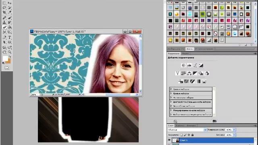The height and width of the screenshot is (145, 258).
Task: Select the Clone Stamp tool
Action: 4,23
